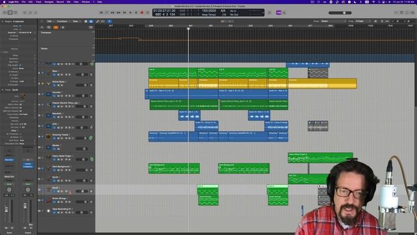
Task: Toggle the Metronome click icon
Action: 284,12
